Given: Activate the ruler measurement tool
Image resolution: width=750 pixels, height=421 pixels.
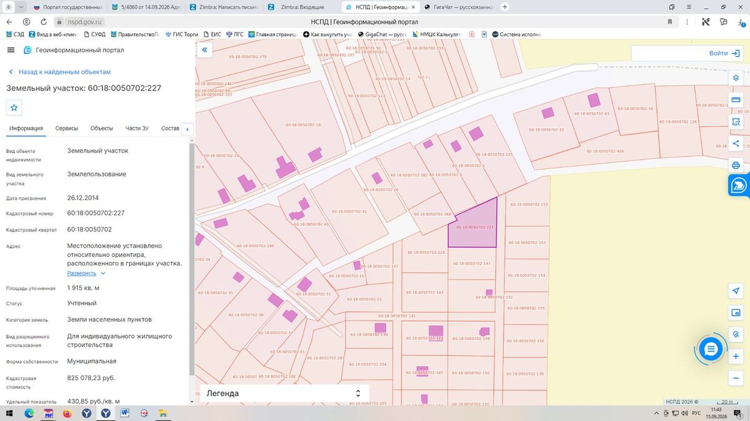Looking at the screenshot, I should (736, 100).
